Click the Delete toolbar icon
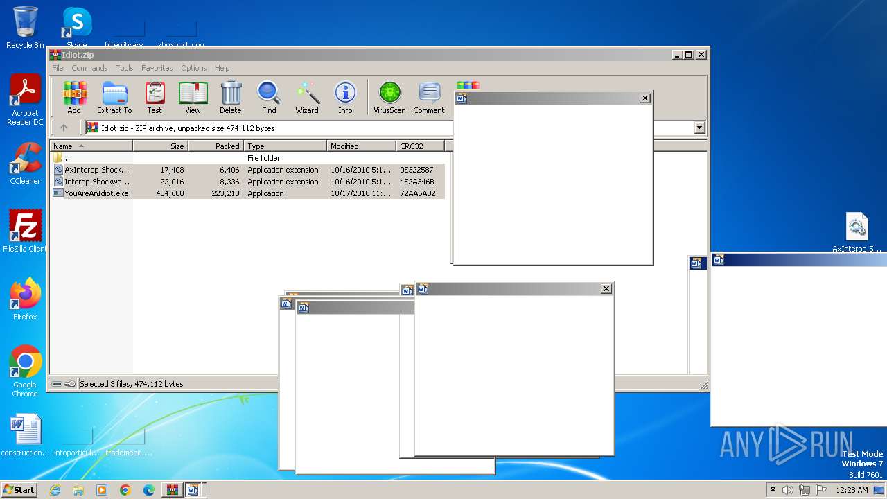This screenshot has height=499, width=887. [x=231, y=97]
